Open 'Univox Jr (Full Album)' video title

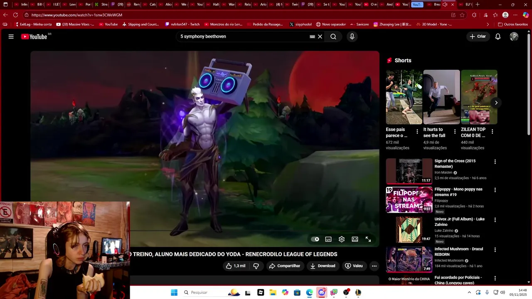(459, 222)
